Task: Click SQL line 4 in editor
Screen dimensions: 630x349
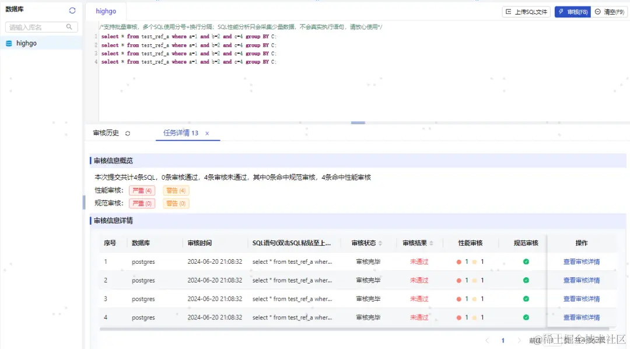Action: pos(189,62)
